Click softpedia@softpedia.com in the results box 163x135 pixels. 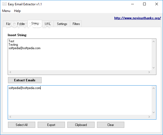pyautogui.click(x=24, y=88)
